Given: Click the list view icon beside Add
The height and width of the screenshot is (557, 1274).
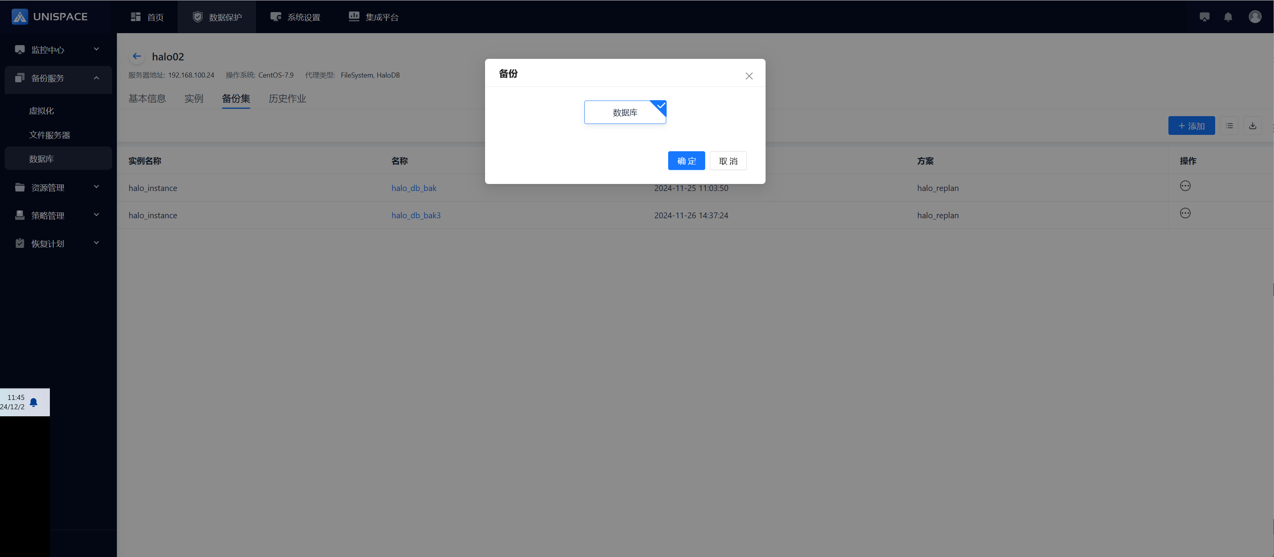Looking at the screenshot, I should click(1230, 126).
